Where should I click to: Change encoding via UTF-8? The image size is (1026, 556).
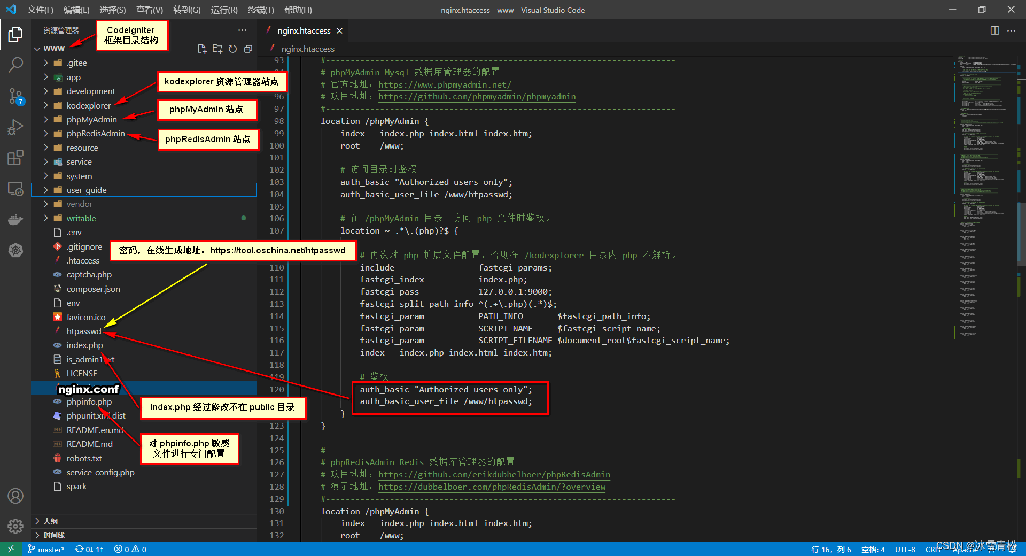905,550
